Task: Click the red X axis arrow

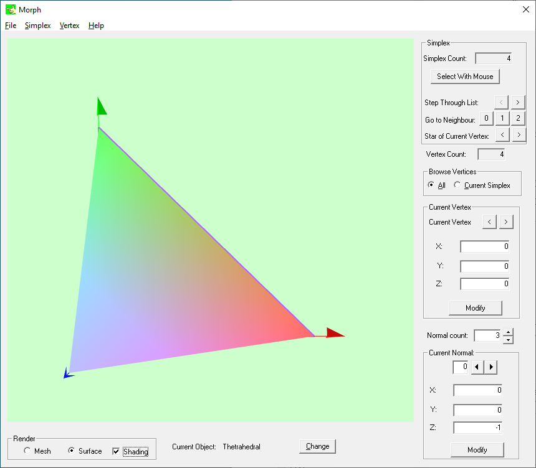Action: pyautogui.click(x=334, y=333)
